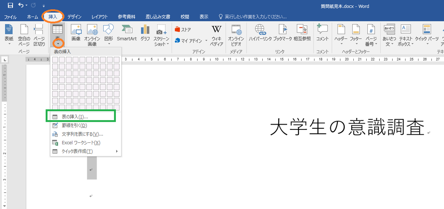Open the テキストボックス text box dropdown
The width and height of the screenshot is (444, 209).
[406, 35]
